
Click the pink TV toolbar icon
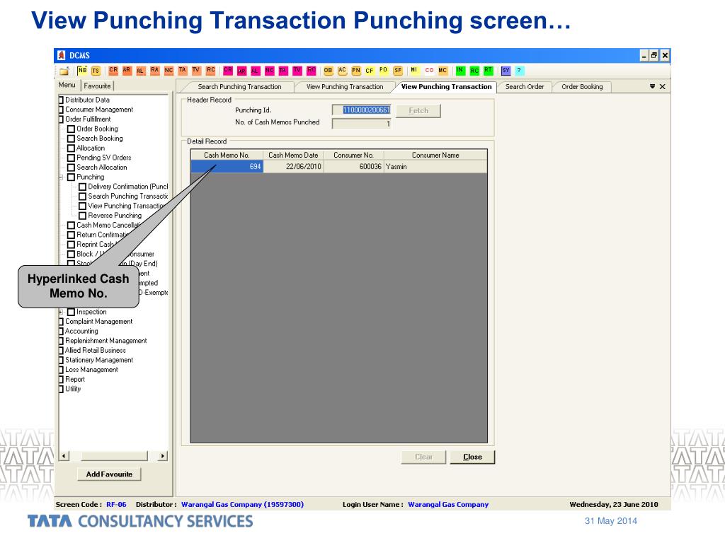coord(297,70)
